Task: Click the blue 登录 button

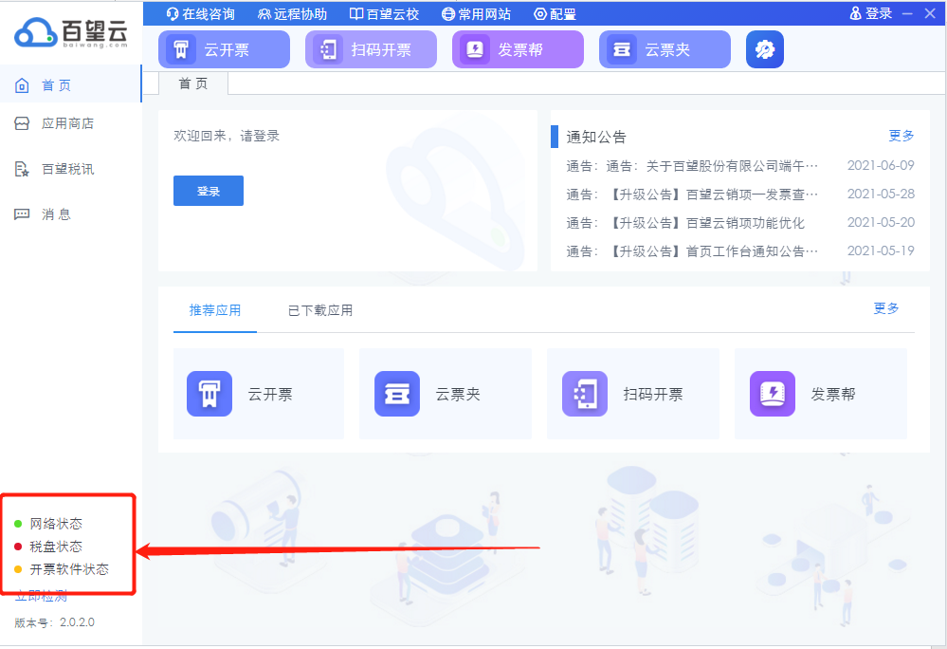Action: coord(209,191)
